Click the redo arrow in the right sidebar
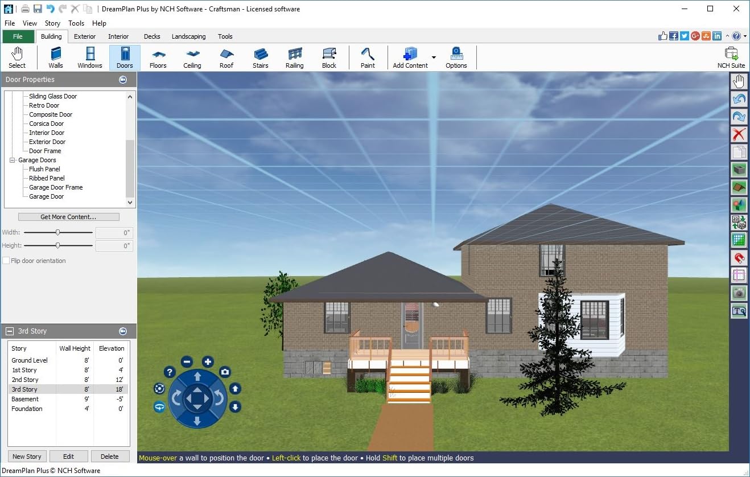The image size is (750, 477). tap(739, 117)
